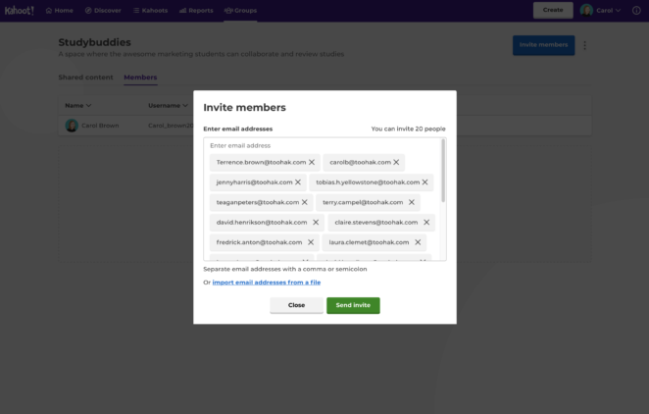Open the Discover menu item
This screenshot has height=414, width=649.
[103, 10]
